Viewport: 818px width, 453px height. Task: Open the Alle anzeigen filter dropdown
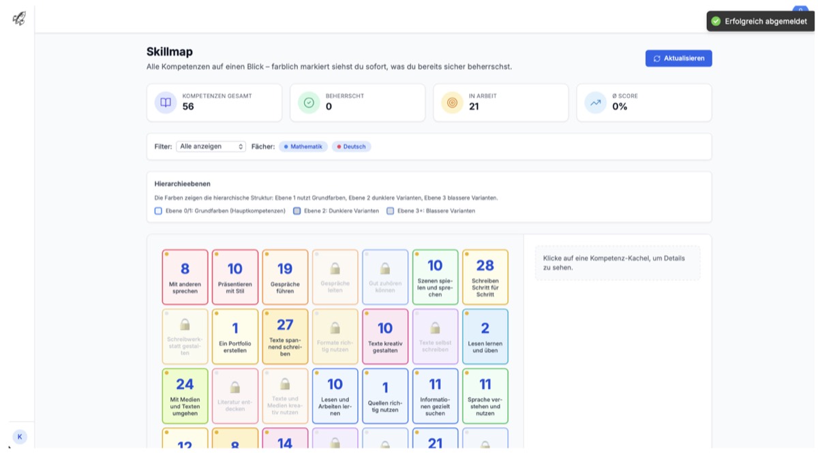tap(211, 146)
